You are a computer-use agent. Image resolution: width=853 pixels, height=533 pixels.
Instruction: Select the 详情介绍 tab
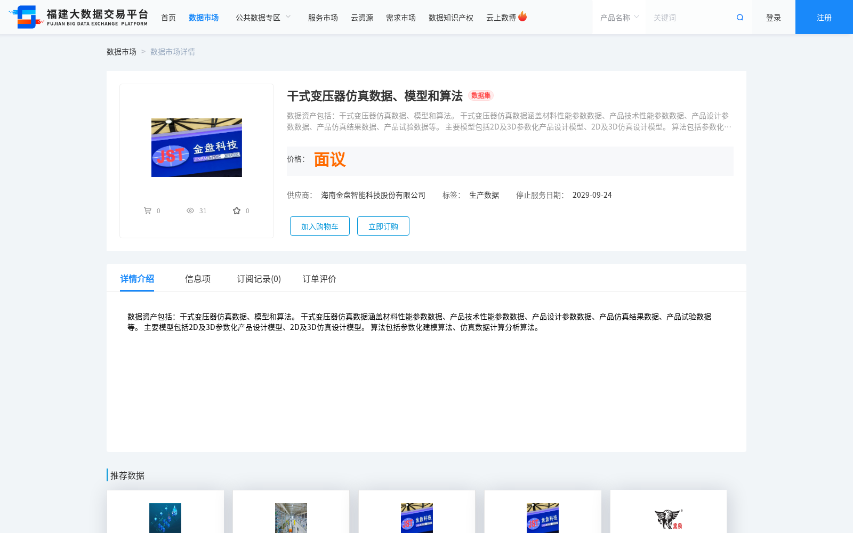137,279
